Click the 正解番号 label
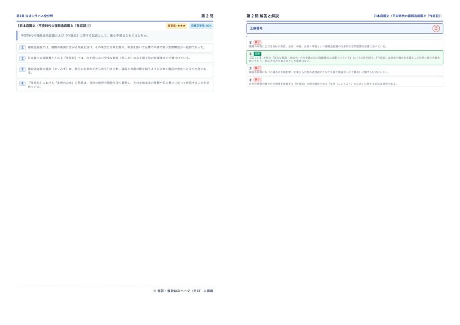The image size is (460, 325). pos(256,28)
